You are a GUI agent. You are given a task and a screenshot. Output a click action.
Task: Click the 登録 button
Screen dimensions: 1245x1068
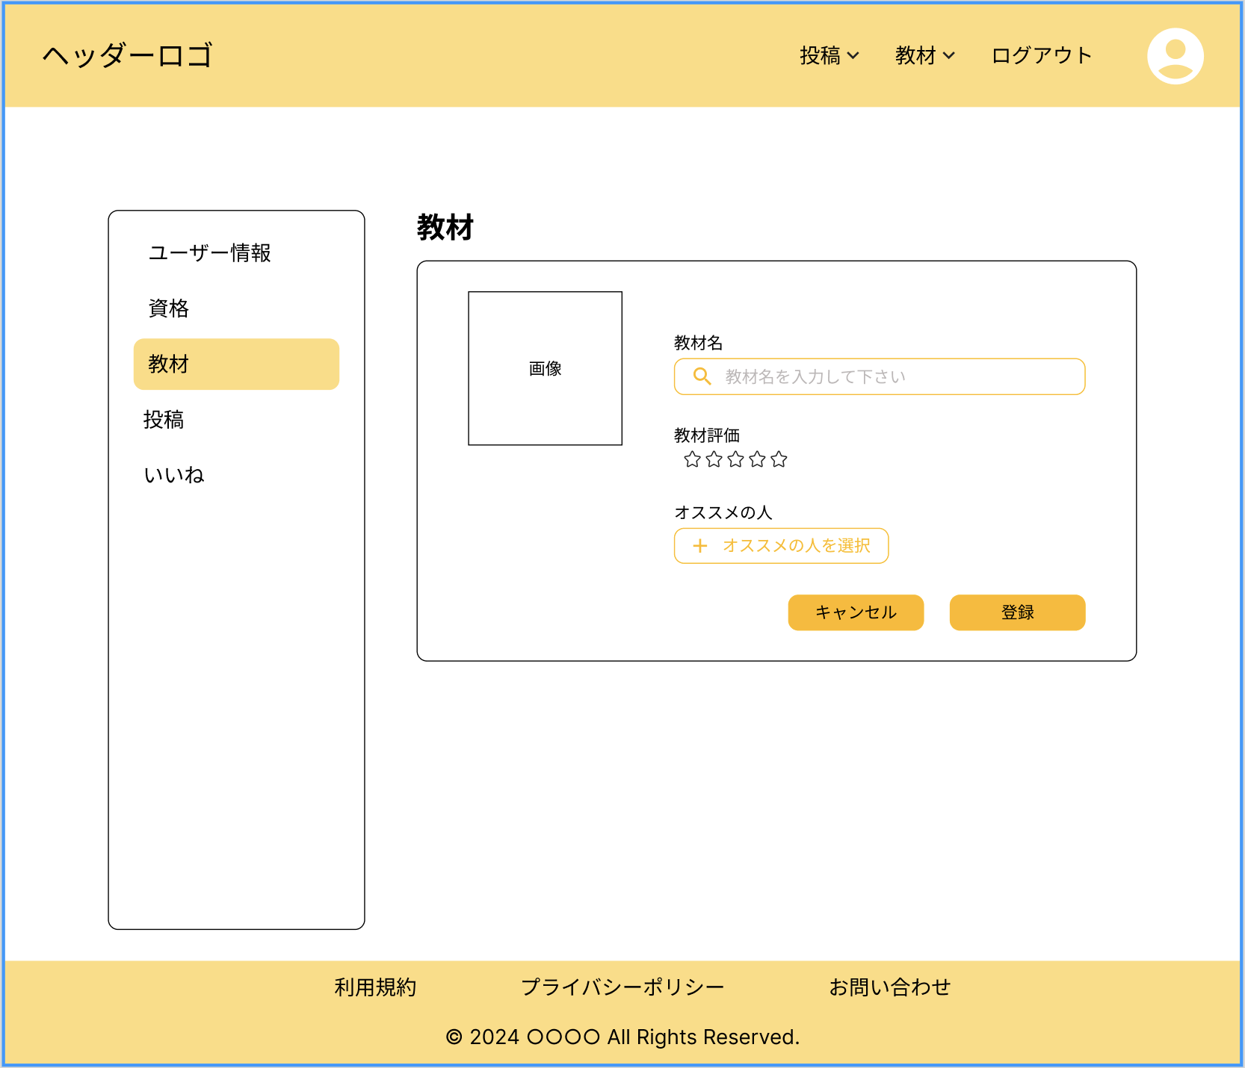[x=1017, y=612]
